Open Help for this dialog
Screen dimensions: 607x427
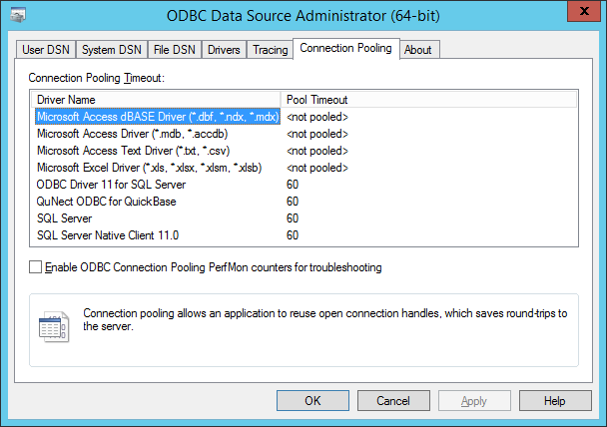pyautogui.click(x=555, y=400)
